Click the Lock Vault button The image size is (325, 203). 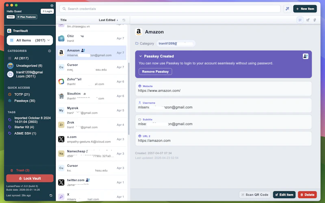click(x=30, y=178)
